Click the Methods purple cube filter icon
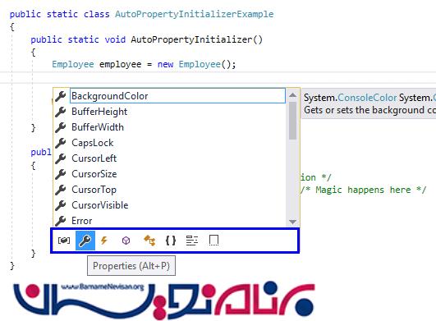This screenshot has height=321, width=436. 126,240
